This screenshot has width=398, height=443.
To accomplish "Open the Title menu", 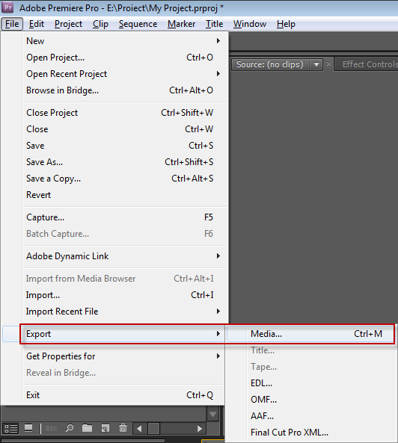I will (x=214, y=24).
